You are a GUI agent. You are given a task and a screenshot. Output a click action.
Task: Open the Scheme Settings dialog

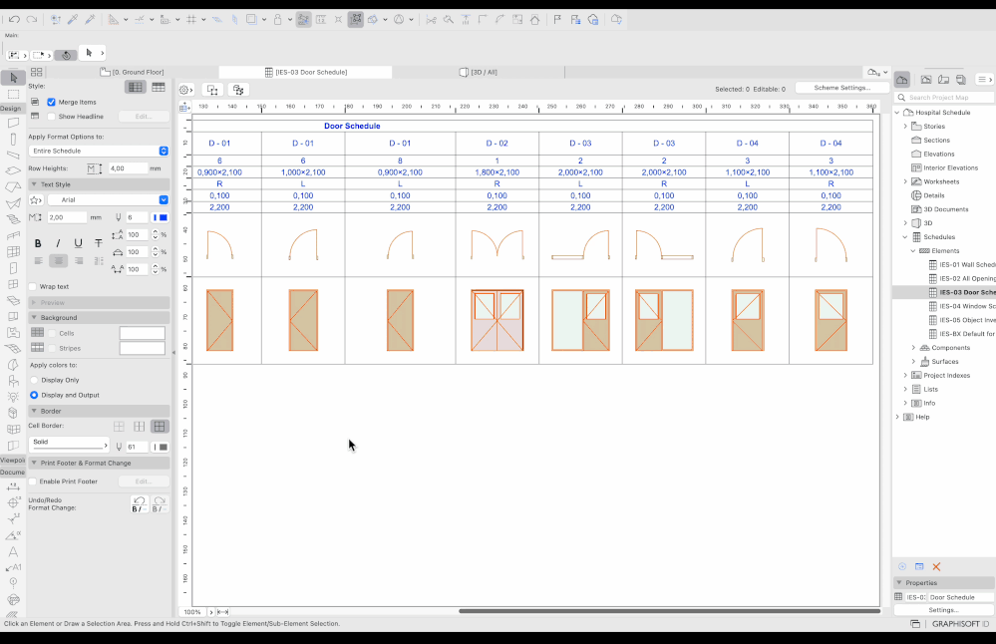pos(840,87)
